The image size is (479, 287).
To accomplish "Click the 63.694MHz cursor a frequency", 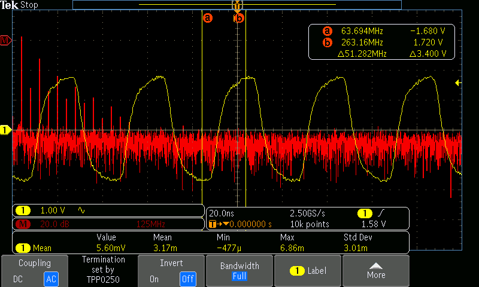I will (362, 31).
